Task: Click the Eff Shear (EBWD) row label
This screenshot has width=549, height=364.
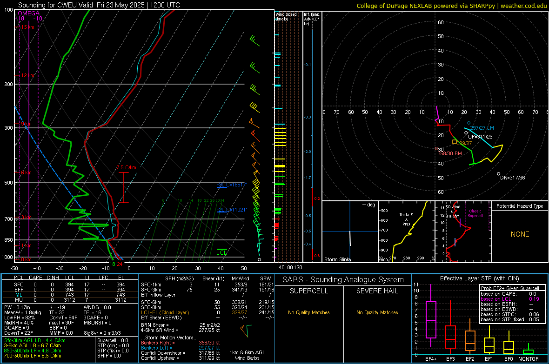Action: coord(161,318)
